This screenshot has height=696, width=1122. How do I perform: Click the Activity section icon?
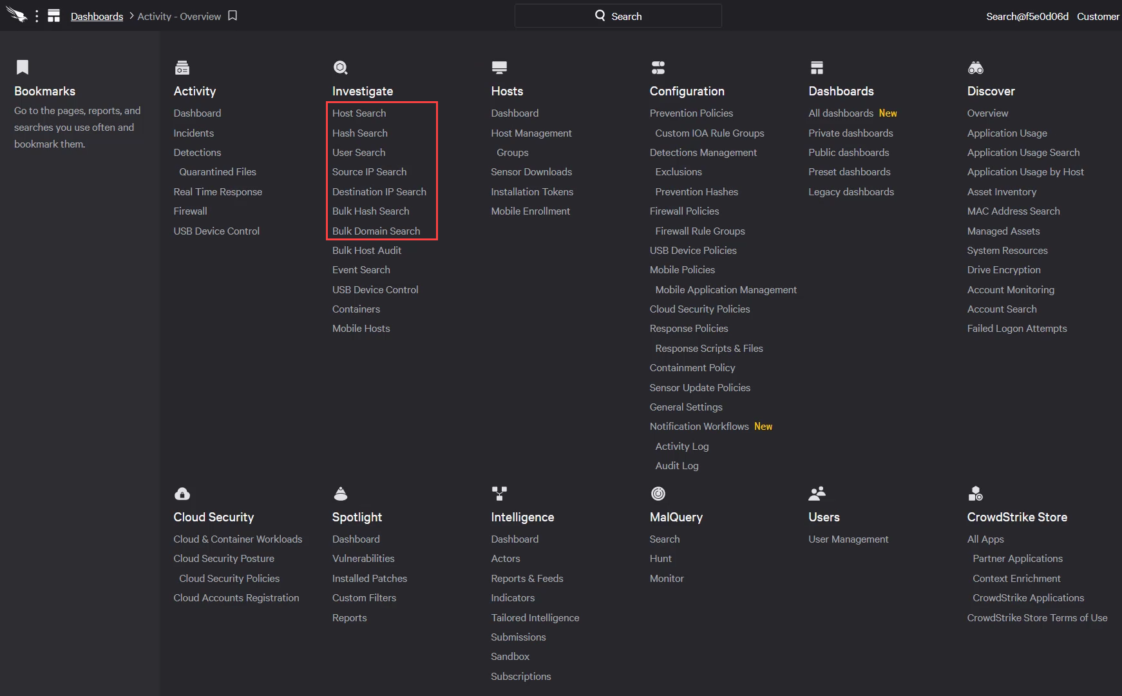(182, 68)
